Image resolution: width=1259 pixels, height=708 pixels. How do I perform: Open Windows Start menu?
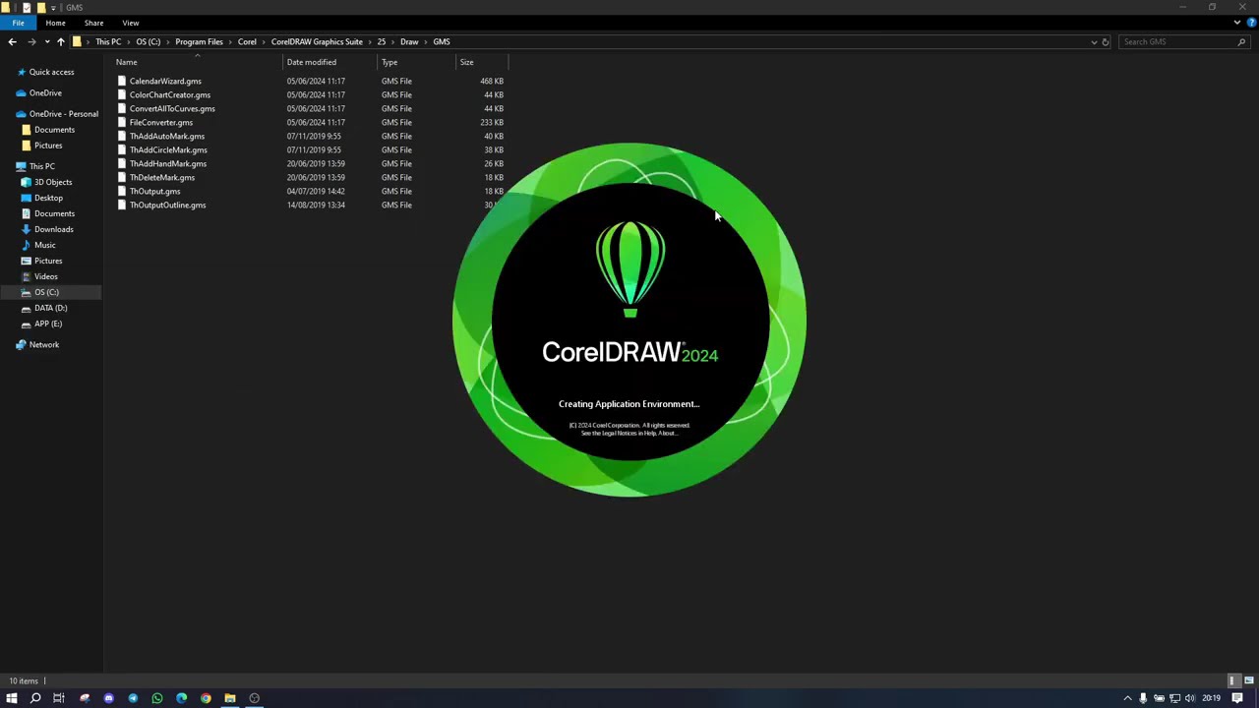(x=12, y=698)
